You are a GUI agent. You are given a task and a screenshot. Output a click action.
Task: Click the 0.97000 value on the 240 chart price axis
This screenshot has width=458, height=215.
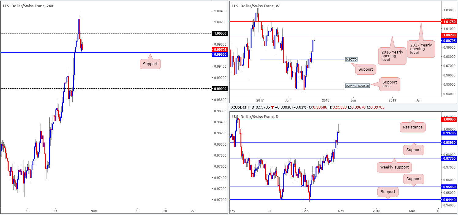[220, 200]
